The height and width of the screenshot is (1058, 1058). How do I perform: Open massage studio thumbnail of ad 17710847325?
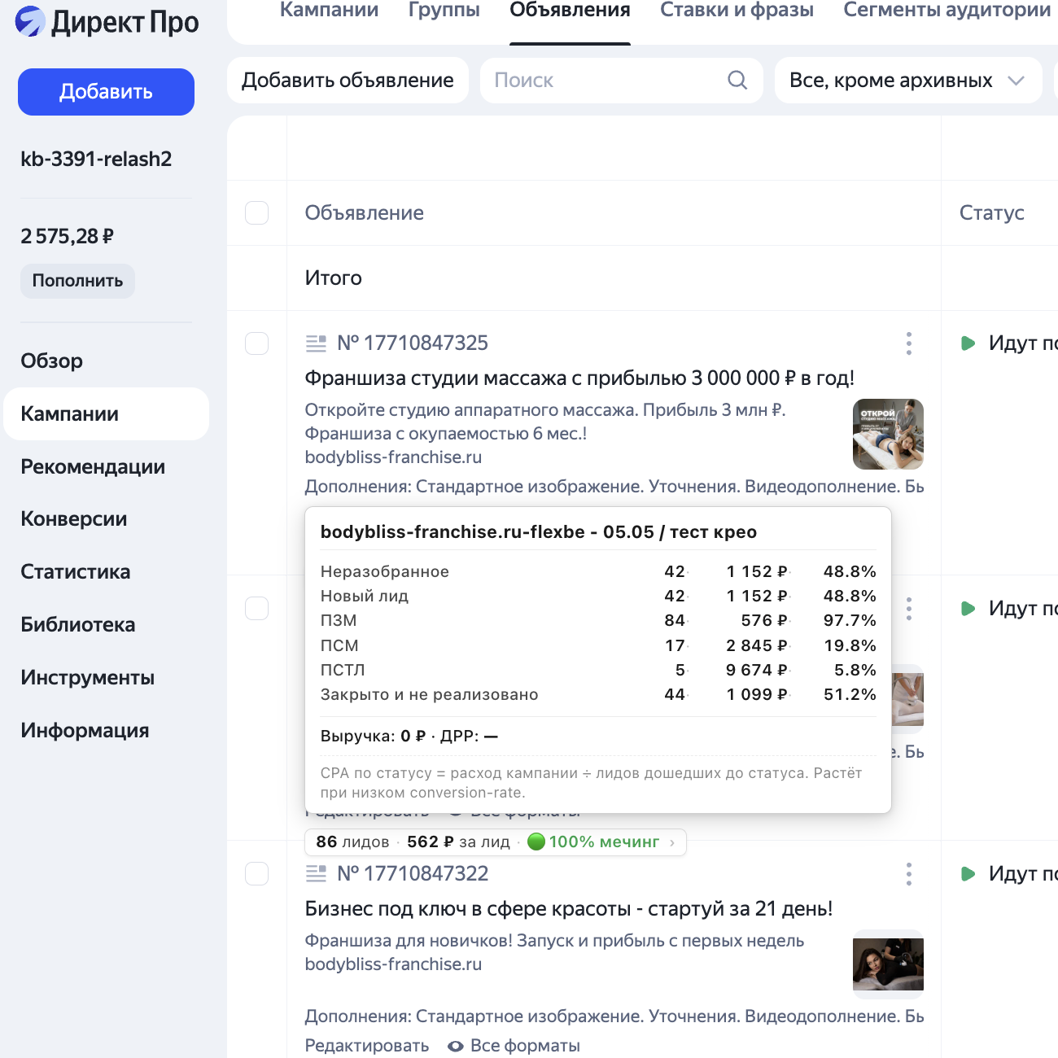point(888,434)
